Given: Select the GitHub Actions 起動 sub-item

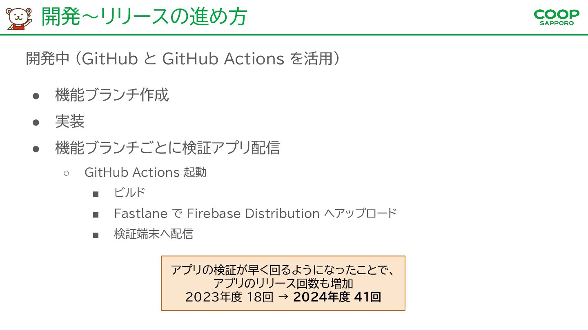Looking at the screenshot, I should point(145,172).
